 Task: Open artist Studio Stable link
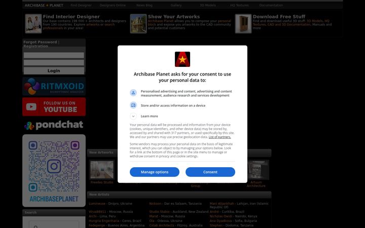160,212
